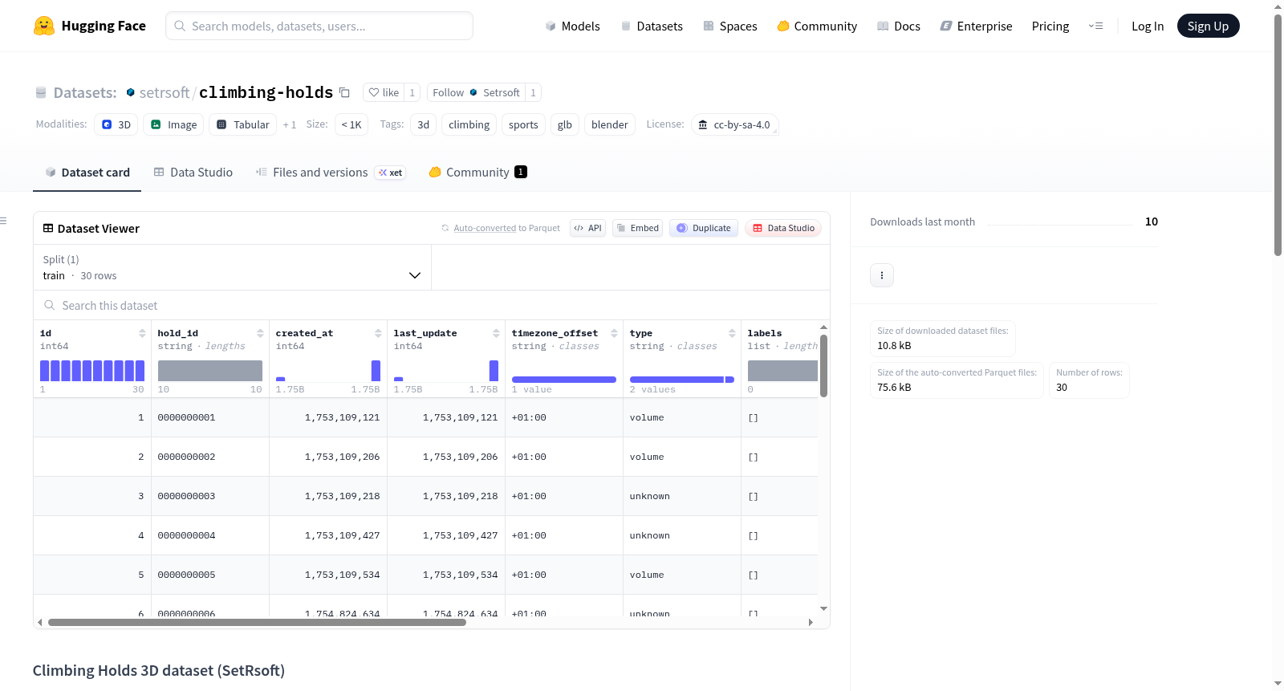
Task: Show the additional +1 modalities
Action: 290,124
